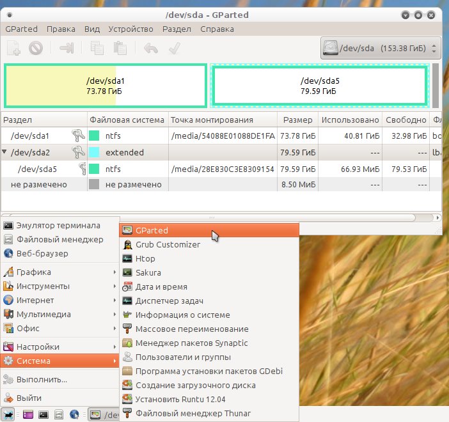Click the Resize/Move toolbar icon

(67, 48)
